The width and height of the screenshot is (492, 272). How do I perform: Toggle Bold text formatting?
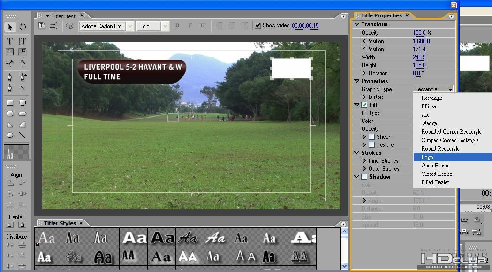(x=177, y=26)
